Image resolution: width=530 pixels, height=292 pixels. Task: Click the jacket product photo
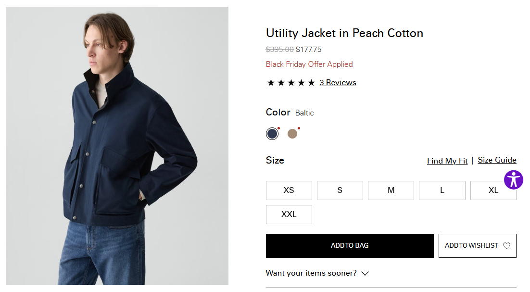[117, 145]
